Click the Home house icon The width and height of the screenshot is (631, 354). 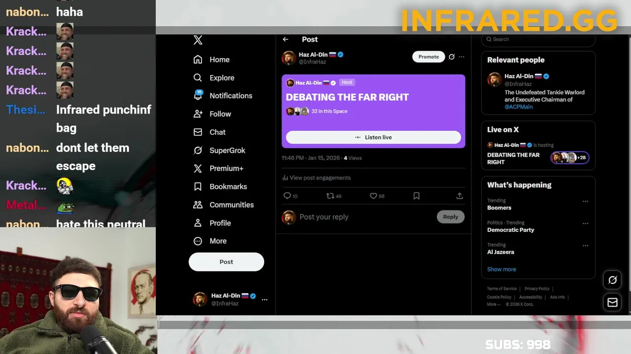coord(198,59)
